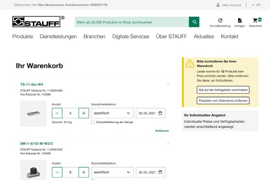Image resolution: width=270 pixels, height=180 pixels.
Task: Click the SM-1-8/1D-M-W3/3 product thumbnail
Action: [33, 170]
